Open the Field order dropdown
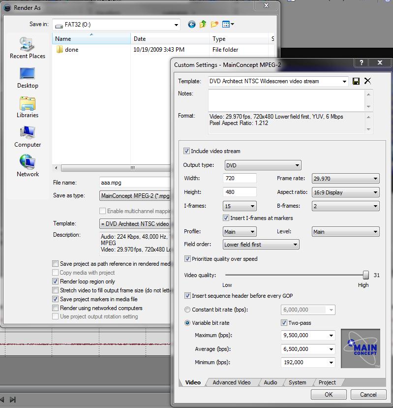This screenshot has height=408, width=393. click(261, 244)
